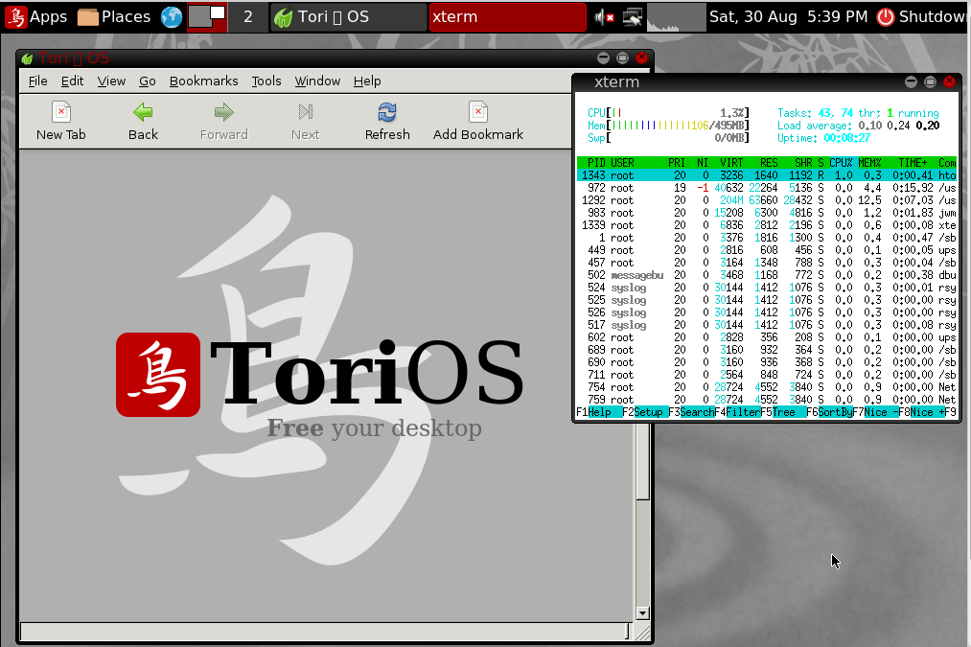Image resolution: width=971 pixels, height=647 pixels.
Task: Select htop process row PID 983
Action: pyautogui.click(x=767, y=213)
